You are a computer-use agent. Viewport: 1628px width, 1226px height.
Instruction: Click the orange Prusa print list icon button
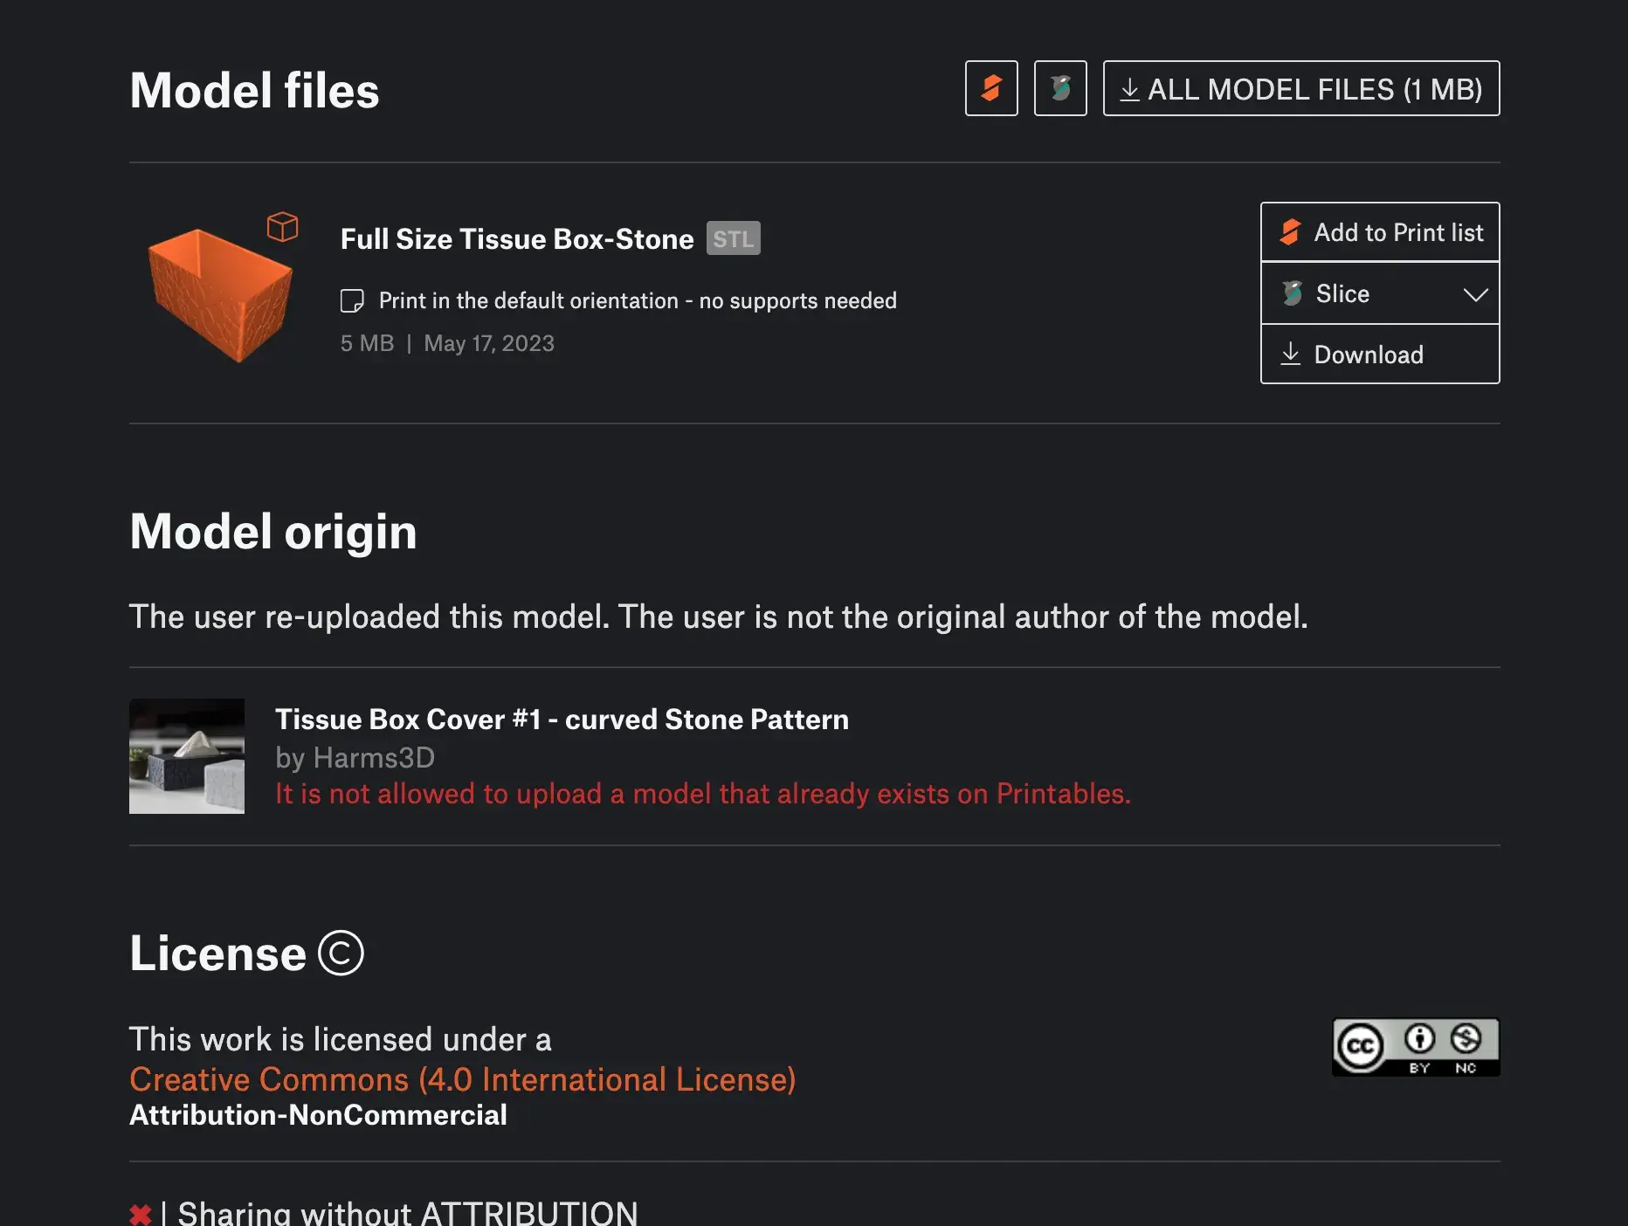(991, 88)
